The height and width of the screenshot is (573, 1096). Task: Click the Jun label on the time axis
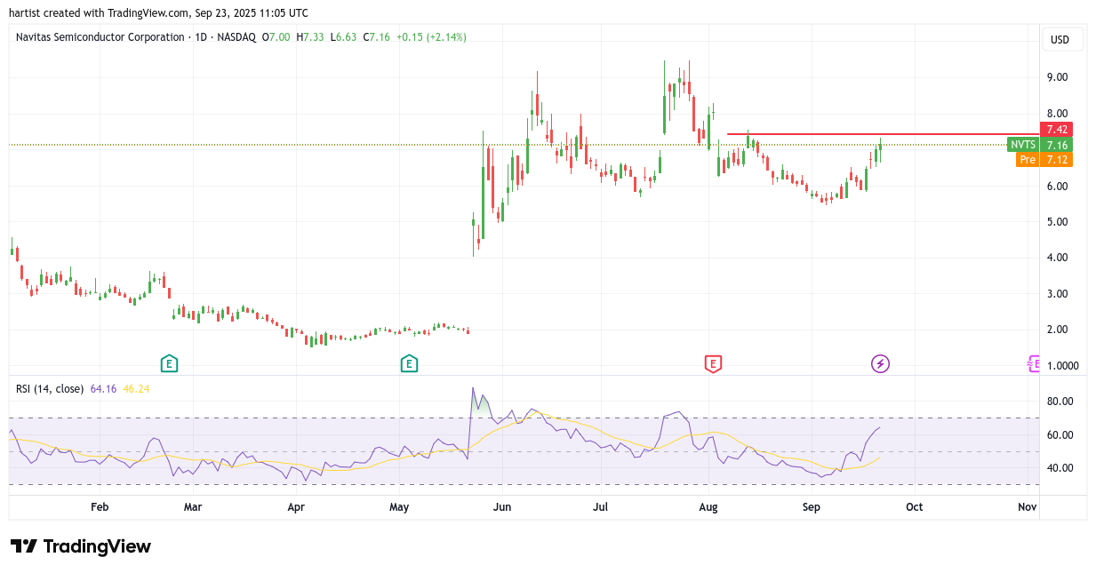[501, 507]
